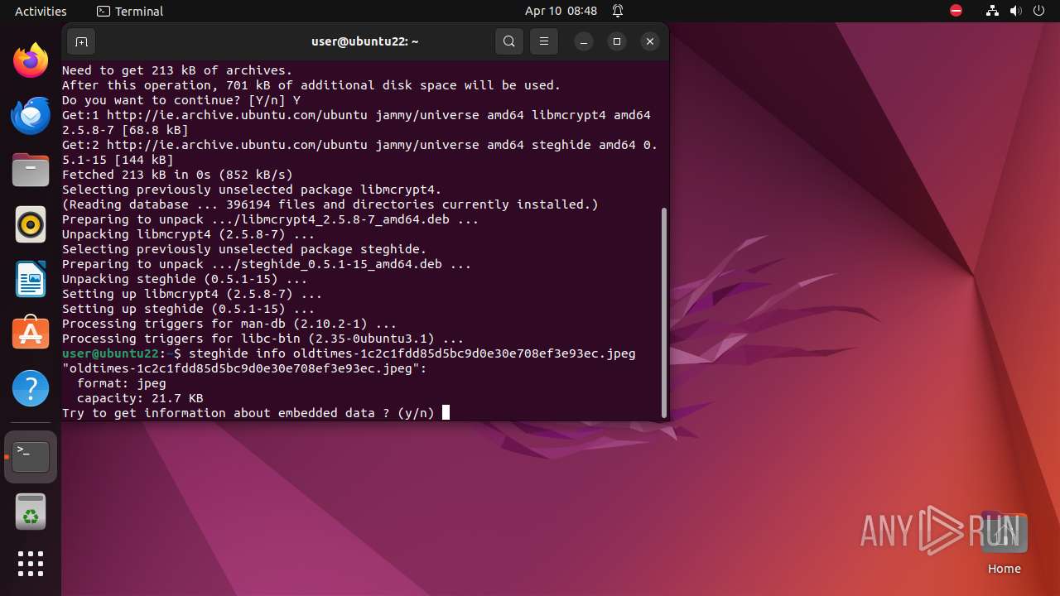Click 'Setting up steghide (0.5.1-15)' line
This screenshot has width=1060, height=596.
pyautogui.click(x=189, y=309)
